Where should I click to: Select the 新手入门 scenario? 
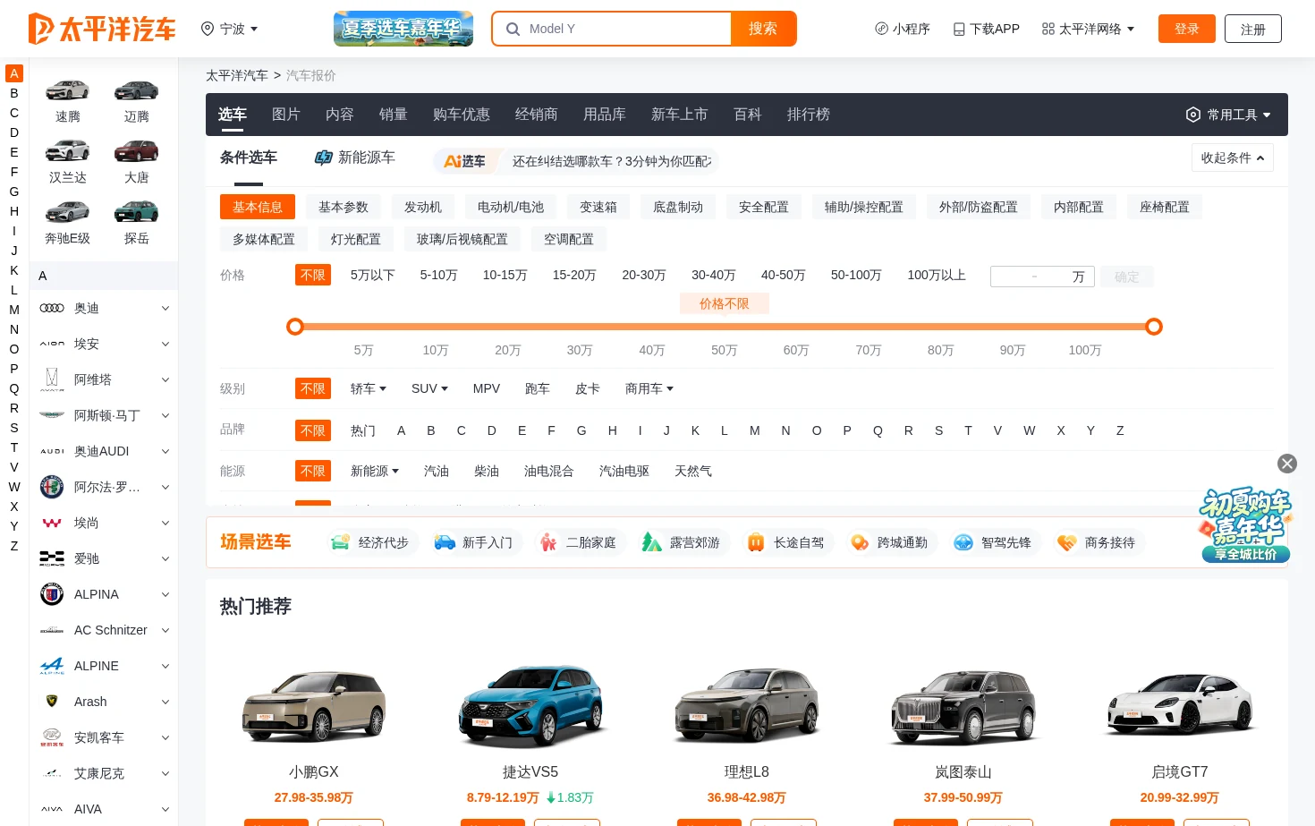473,542
